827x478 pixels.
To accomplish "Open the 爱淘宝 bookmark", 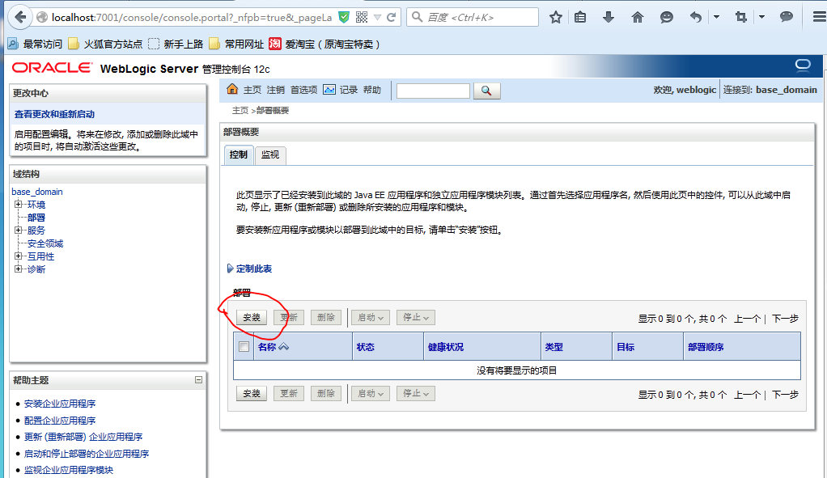I will coord(324,44).
